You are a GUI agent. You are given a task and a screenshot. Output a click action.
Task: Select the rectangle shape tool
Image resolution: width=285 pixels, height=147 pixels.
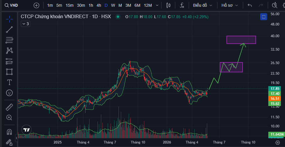9,72
